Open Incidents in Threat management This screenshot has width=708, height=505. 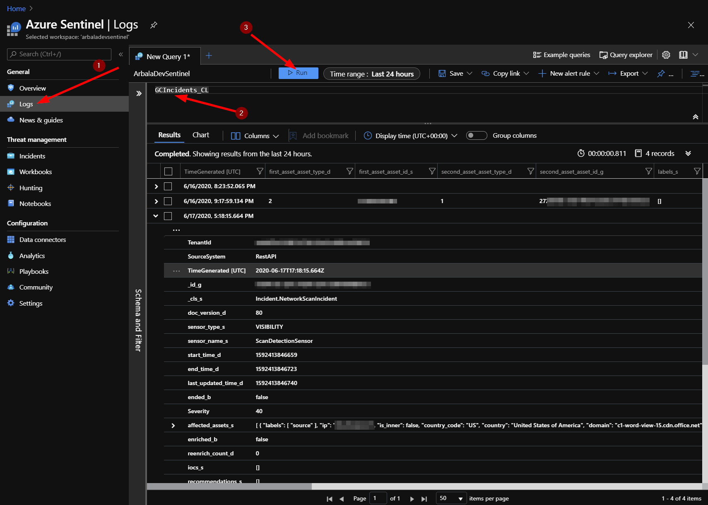(32, 156)
